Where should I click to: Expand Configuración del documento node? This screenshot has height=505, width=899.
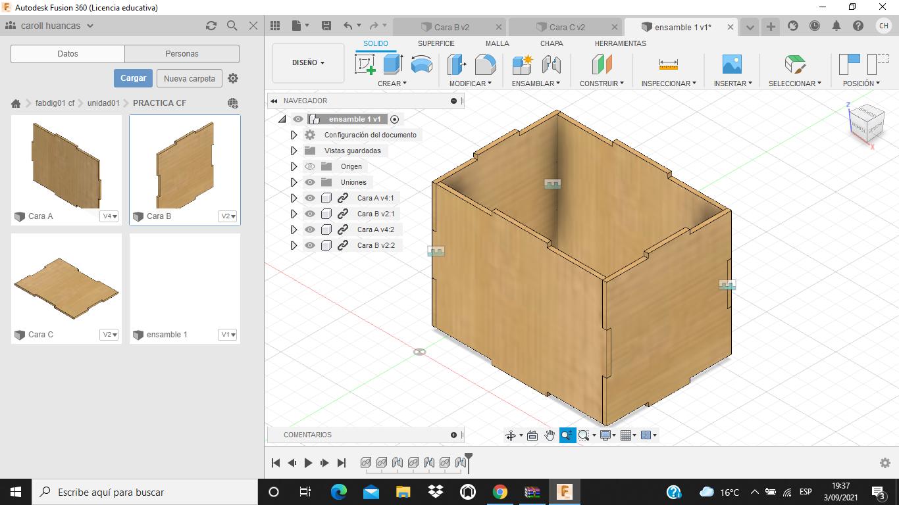[x=294, y=135]
